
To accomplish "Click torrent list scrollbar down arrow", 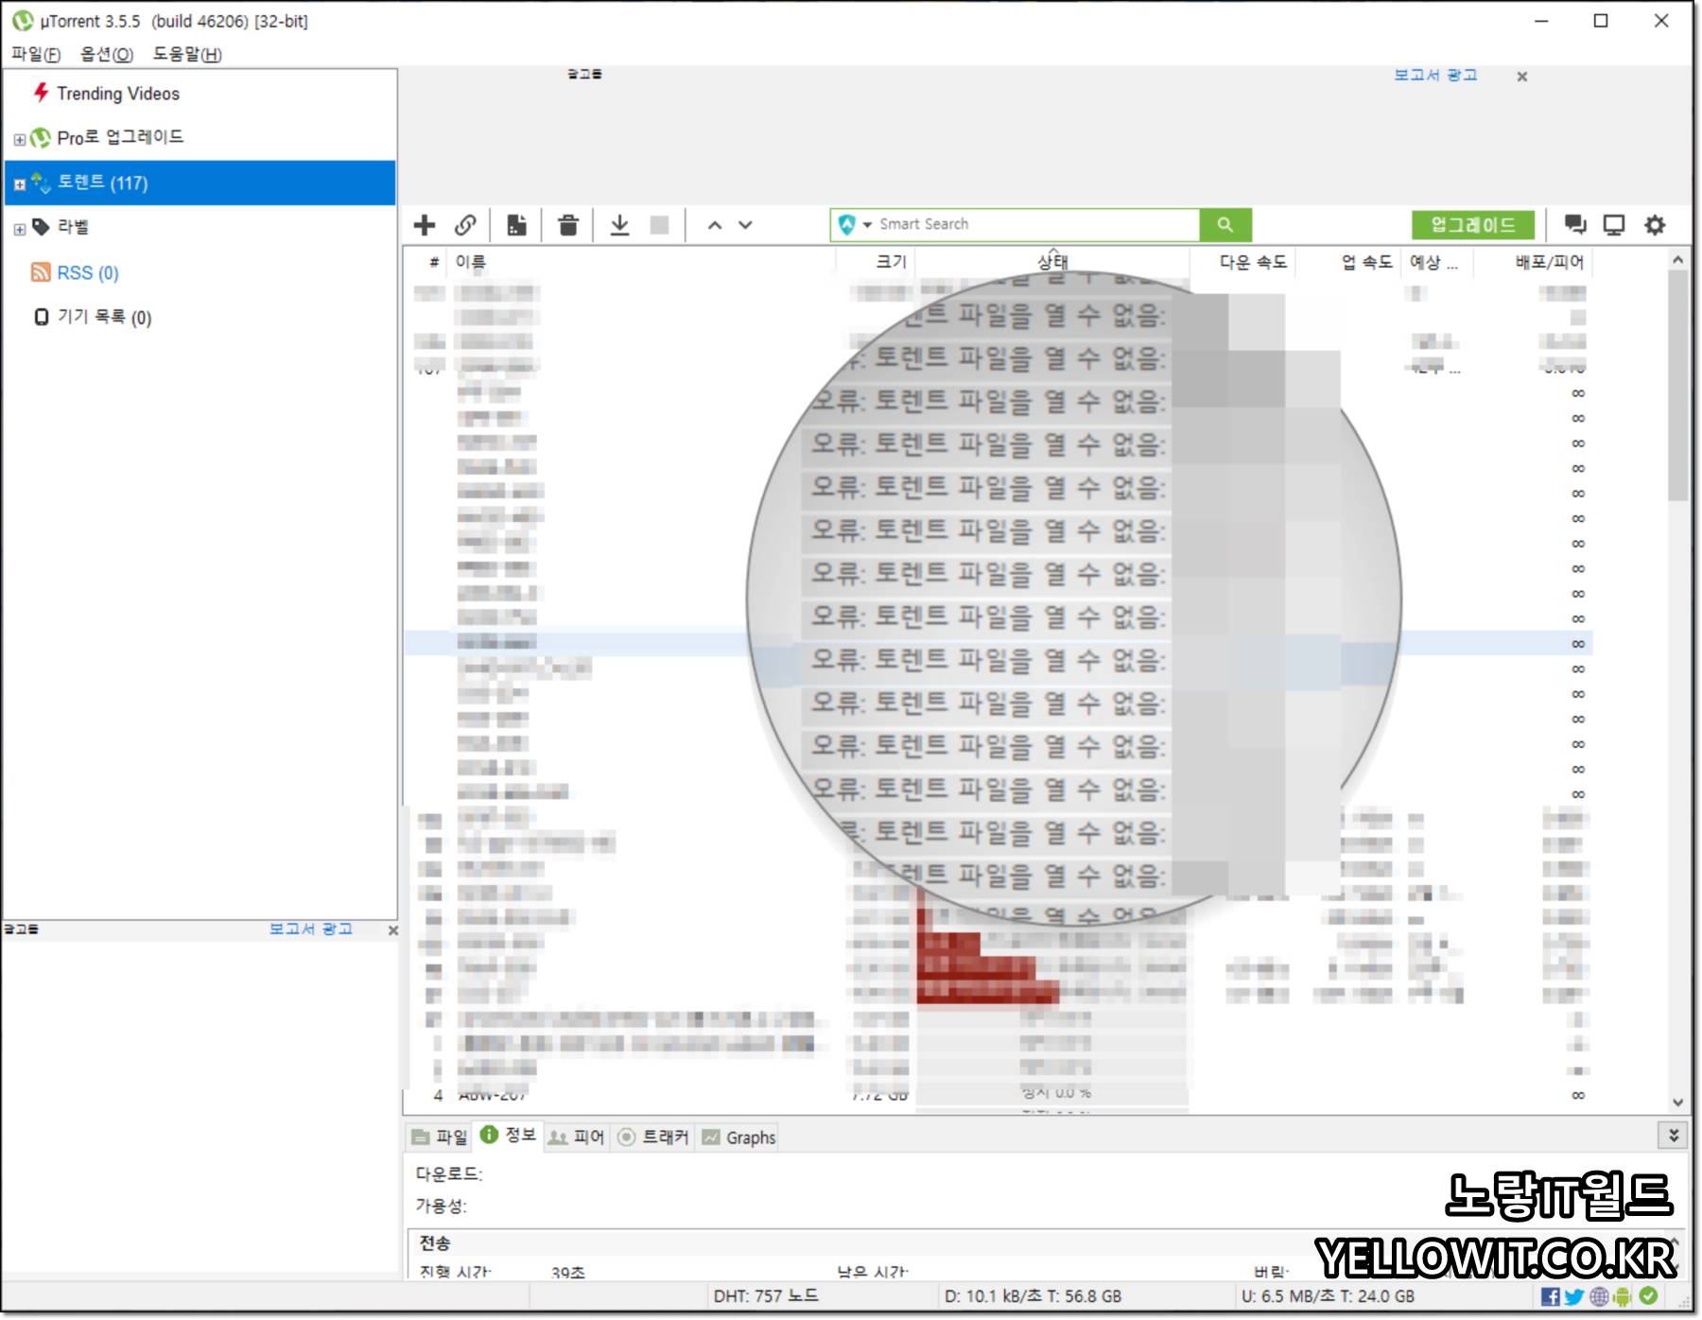I will [x=1678, y=1102].
